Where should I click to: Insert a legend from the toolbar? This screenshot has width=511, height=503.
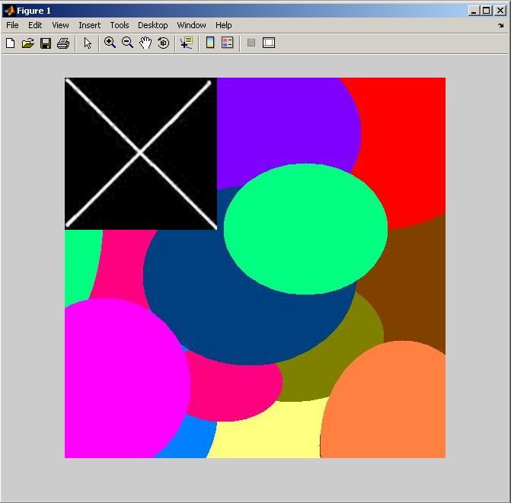point(227,43)
